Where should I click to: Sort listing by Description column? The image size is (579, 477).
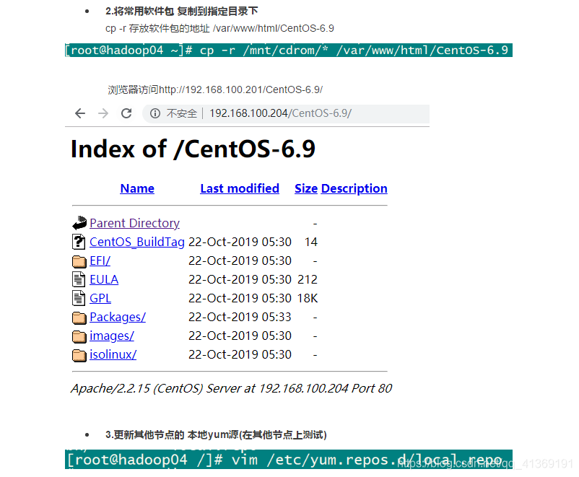point(354,188)
